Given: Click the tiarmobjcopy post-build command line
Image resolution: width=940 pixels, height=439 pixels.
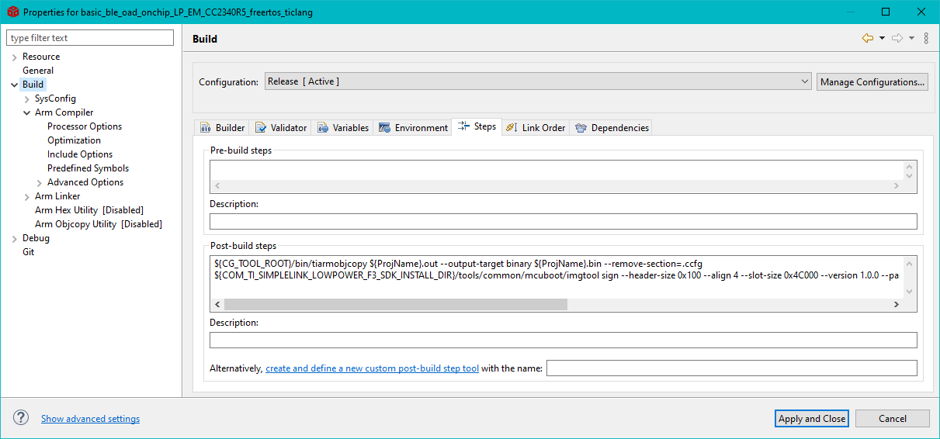Looking at the screenshot, I should 458,264.
